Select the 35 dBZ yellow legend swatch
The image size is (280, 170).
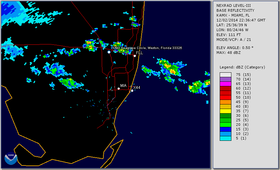pos(226,111)
